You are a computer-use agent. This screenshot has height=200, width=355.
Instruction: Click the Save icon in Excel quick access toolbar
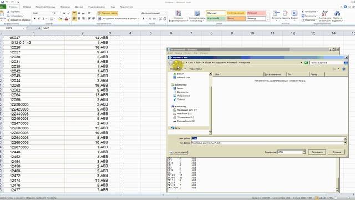[x=2, y=2]
